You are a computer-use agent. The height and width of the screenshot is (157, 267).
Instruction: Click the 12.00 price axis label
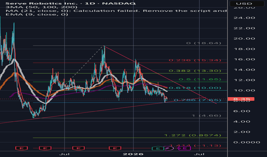(x=244, y=80)
